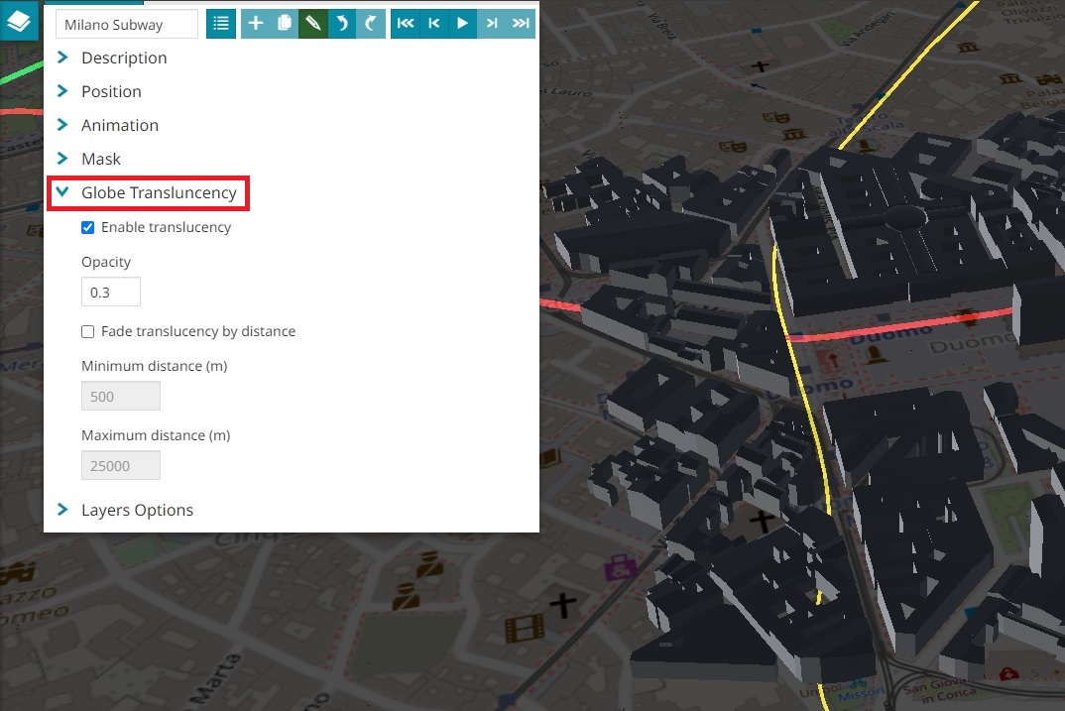Click the plus add icon
1065x711 pixels.
(x=256, y=24)
